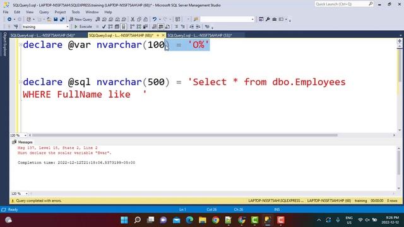Click the Find in Files icon
Screen dimensions: 404x227
(196, 20)
